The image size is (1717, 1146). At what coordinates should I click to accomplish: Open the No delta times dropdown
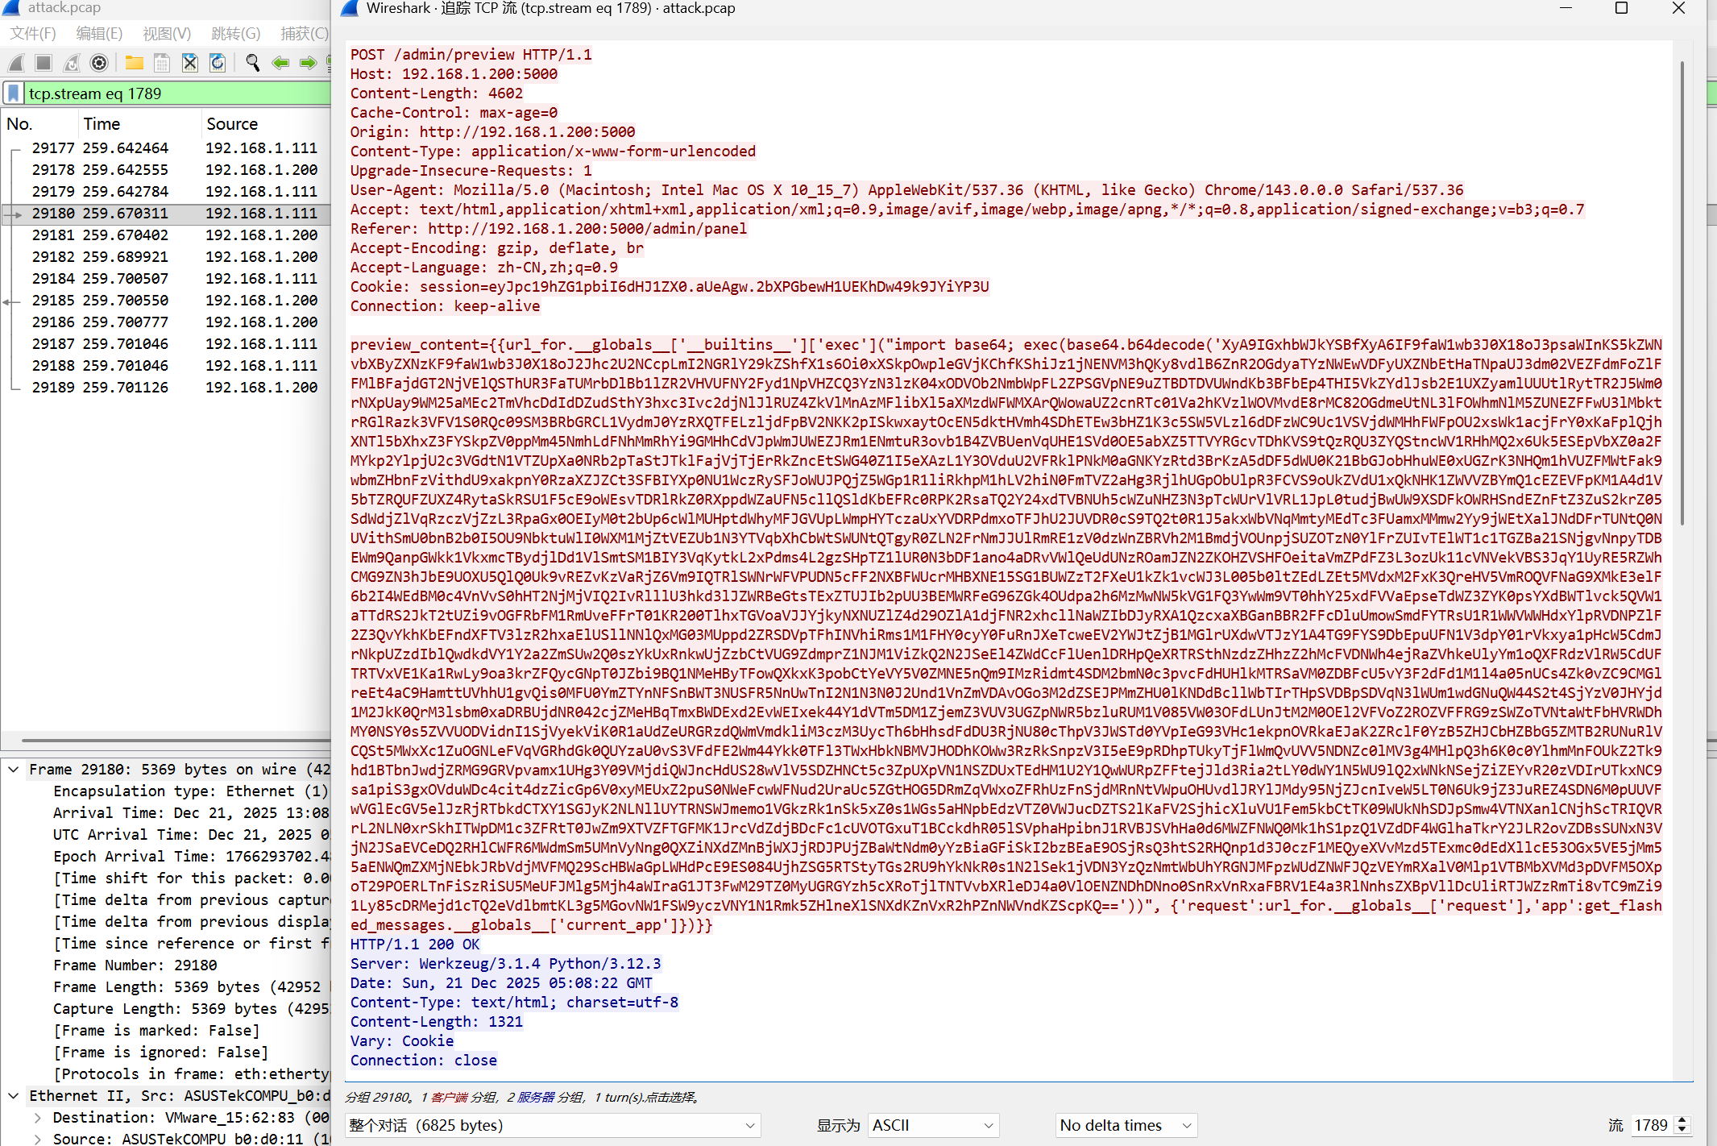pos(1126,1125)
